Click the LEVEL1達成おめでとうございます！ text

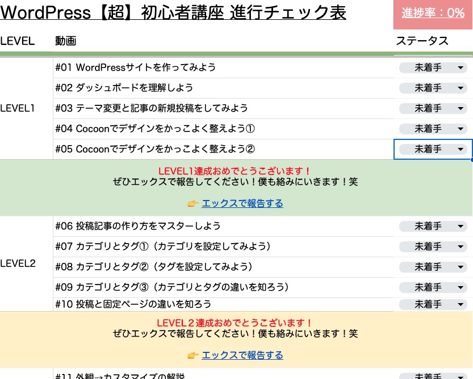235,171
